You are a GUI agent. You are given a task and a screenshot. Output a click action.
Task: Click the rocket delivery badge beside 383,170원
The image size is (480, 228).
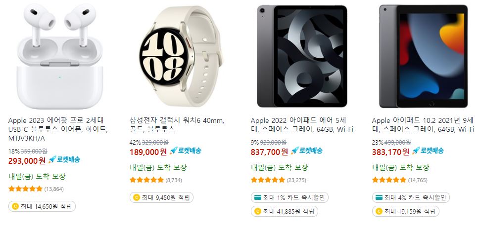[x=428, y=151]
